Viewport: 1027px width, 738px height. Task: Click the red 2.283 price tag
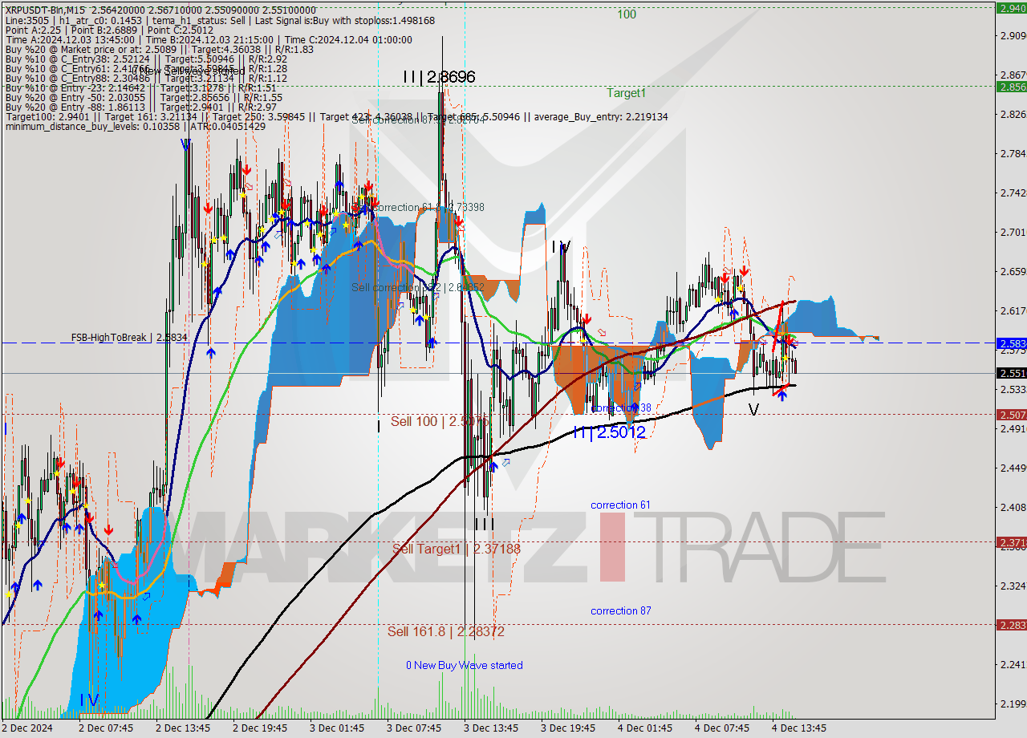click(1011, 625)
